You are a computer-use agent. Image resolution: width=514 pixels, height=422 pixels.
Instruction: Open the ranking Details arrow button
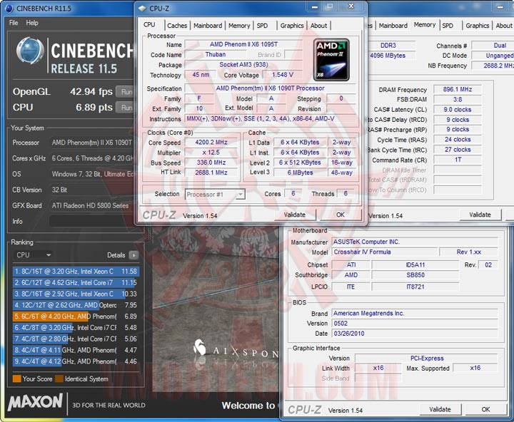click(x=133, y=255)
